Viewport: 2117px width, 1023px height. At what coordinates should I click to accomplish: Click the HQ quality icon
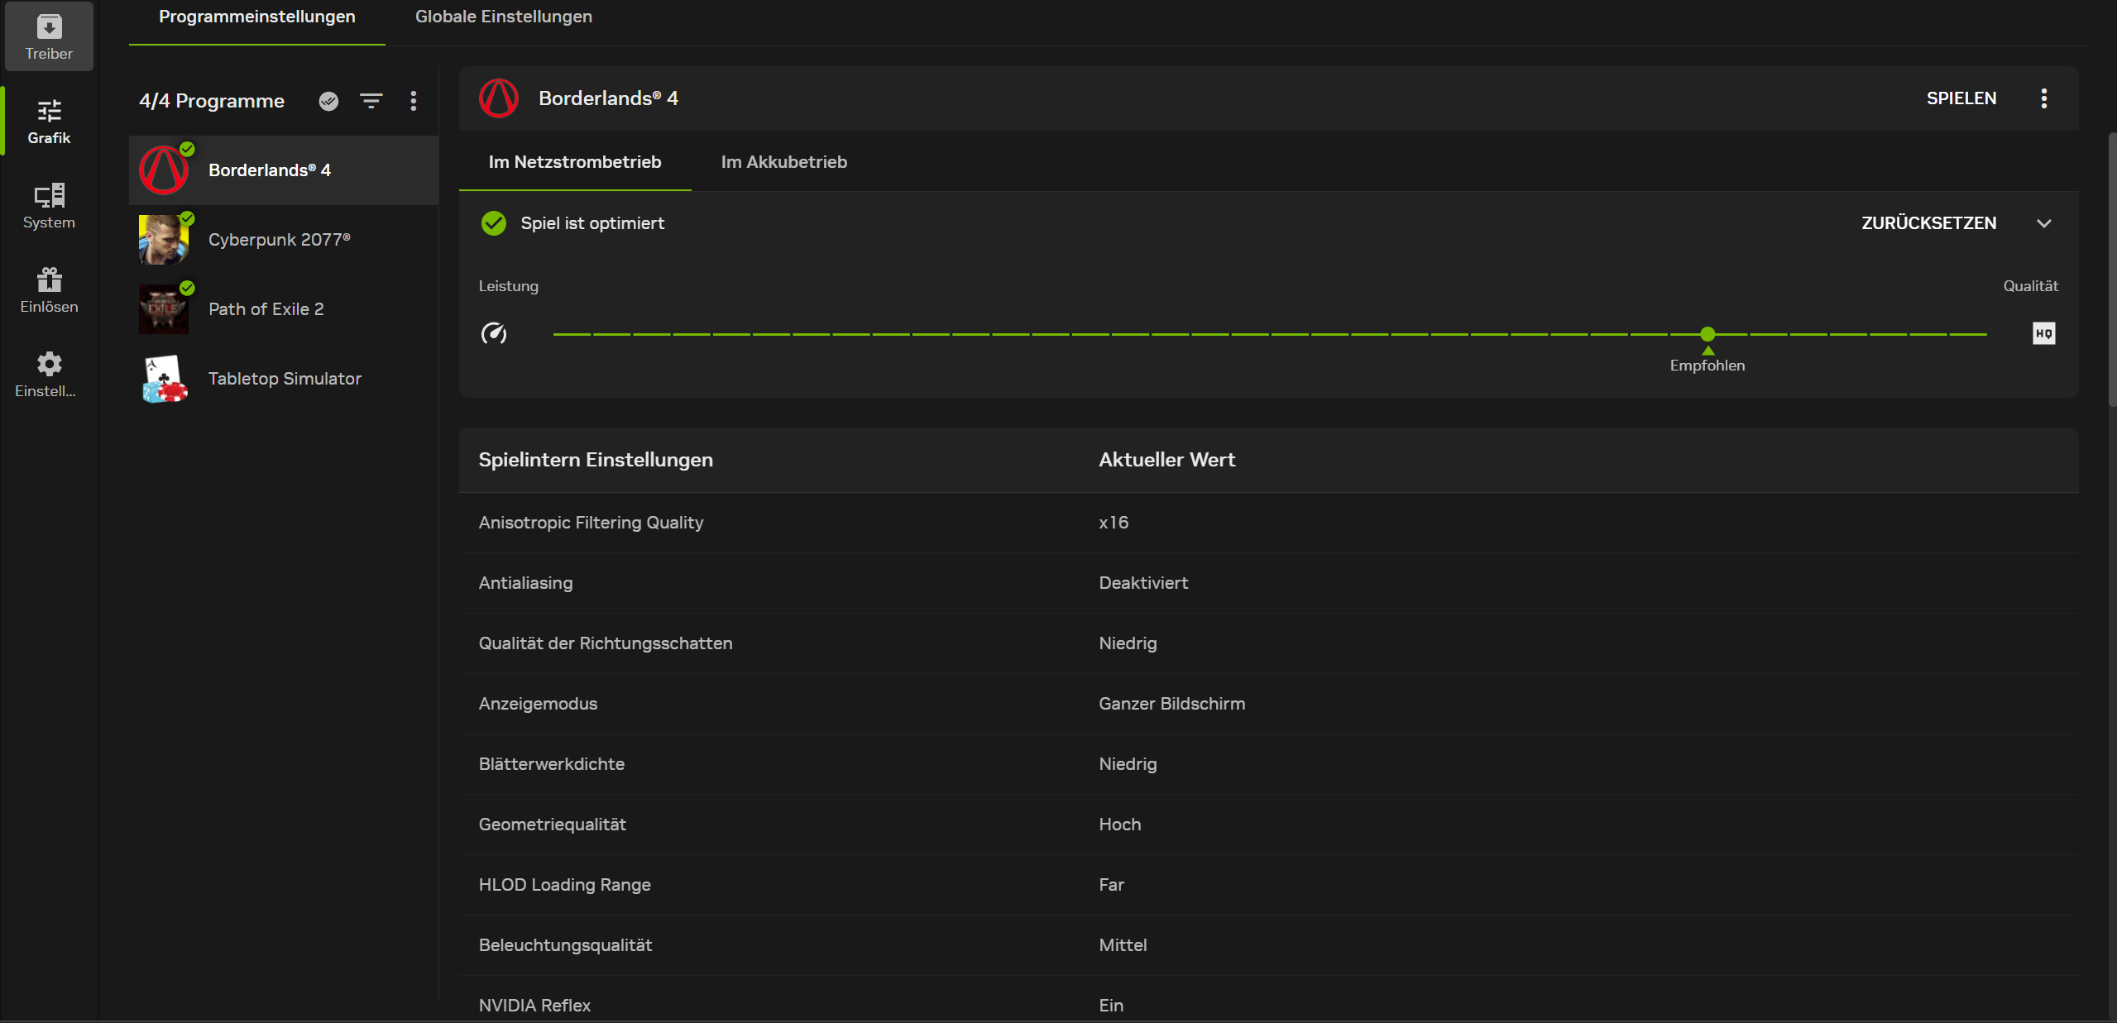pyautogui.click(x=2043, y=333)
